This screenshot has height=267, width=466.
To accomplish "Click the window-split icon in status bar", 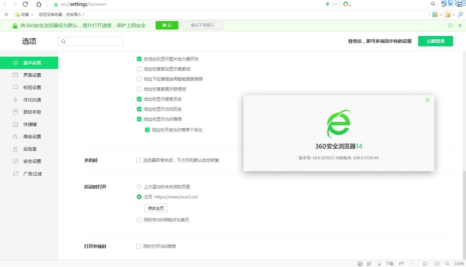I will click(425, 264).
